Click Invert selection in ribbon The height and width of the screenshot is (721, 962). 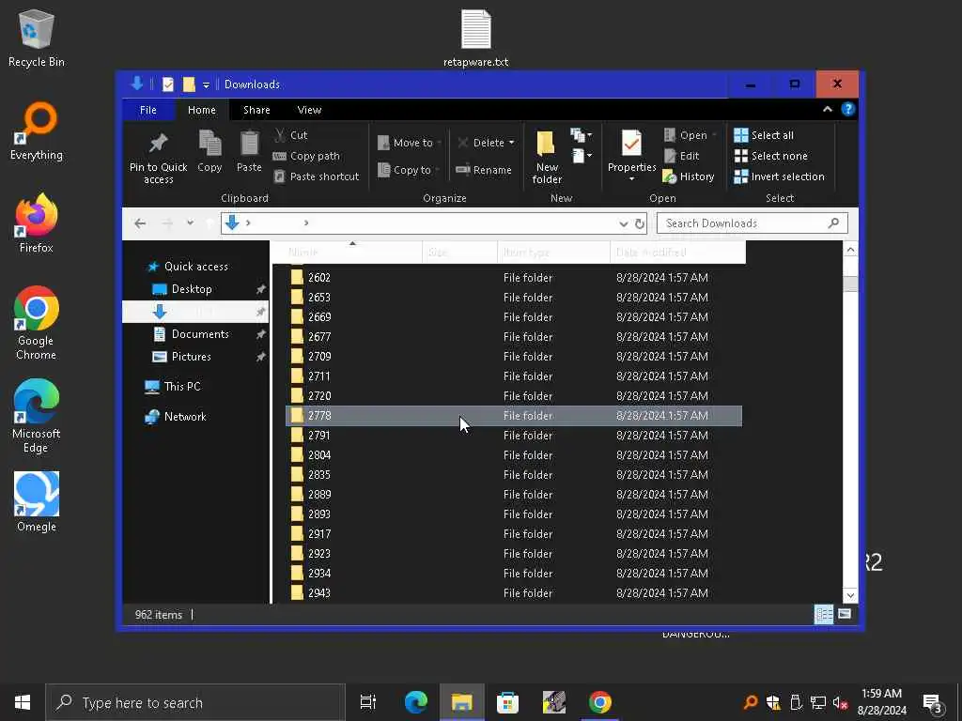coord(779,176)
